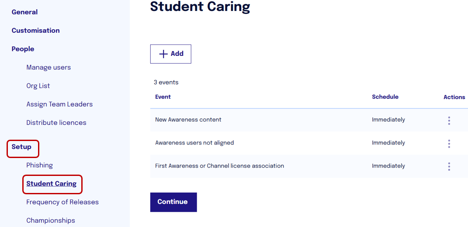Open Distribute licences page
468x227 pixels.
[x=56, y=123]
